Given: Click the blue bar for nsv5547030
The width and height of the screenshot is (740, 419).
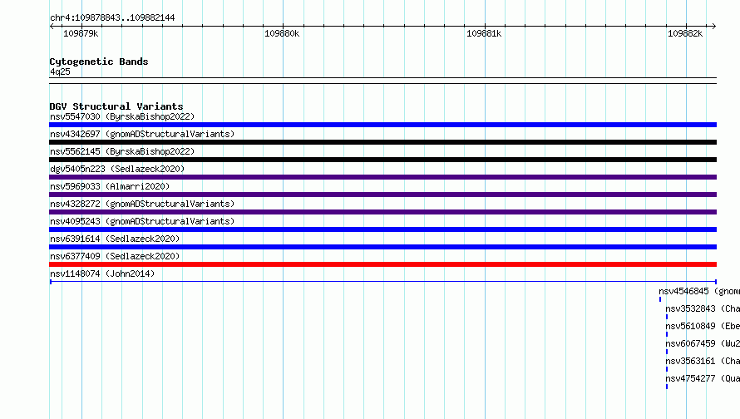Looking at the screenshot, I should tap(382, 125).
